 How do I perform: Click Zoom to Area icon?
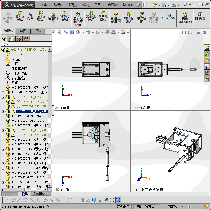pos(60,32)
